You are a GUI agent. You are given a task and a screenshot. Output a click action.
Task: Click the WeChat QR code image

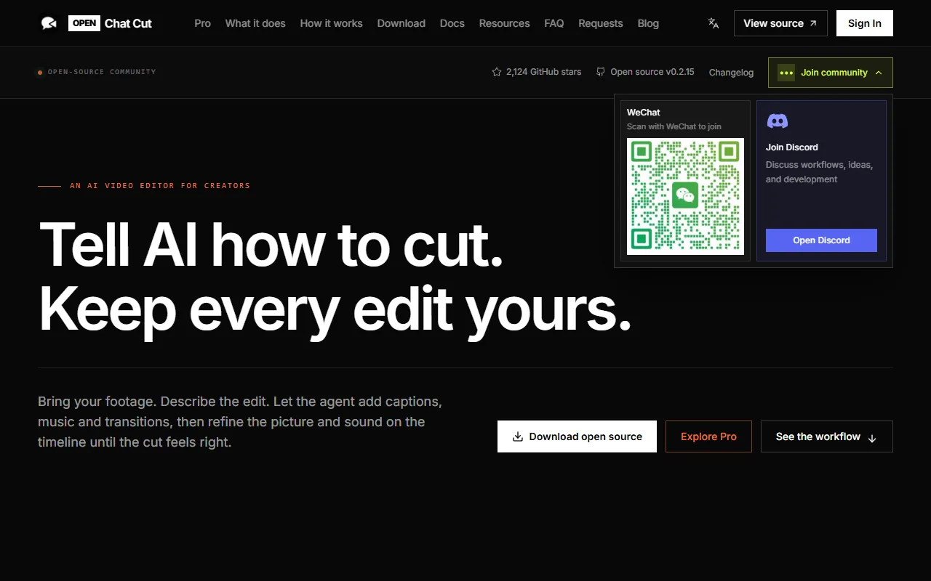pyautogui.click(x=685, y=196)
